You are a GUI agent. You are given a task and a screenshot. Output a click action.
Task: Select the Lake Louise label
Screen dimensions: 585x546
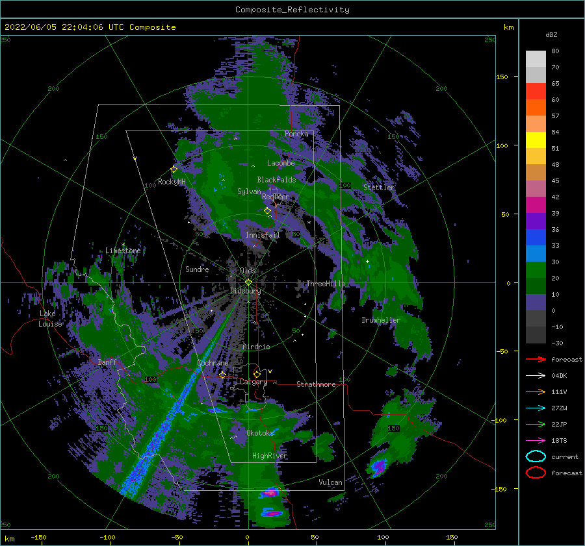click(x=50, y=319)
